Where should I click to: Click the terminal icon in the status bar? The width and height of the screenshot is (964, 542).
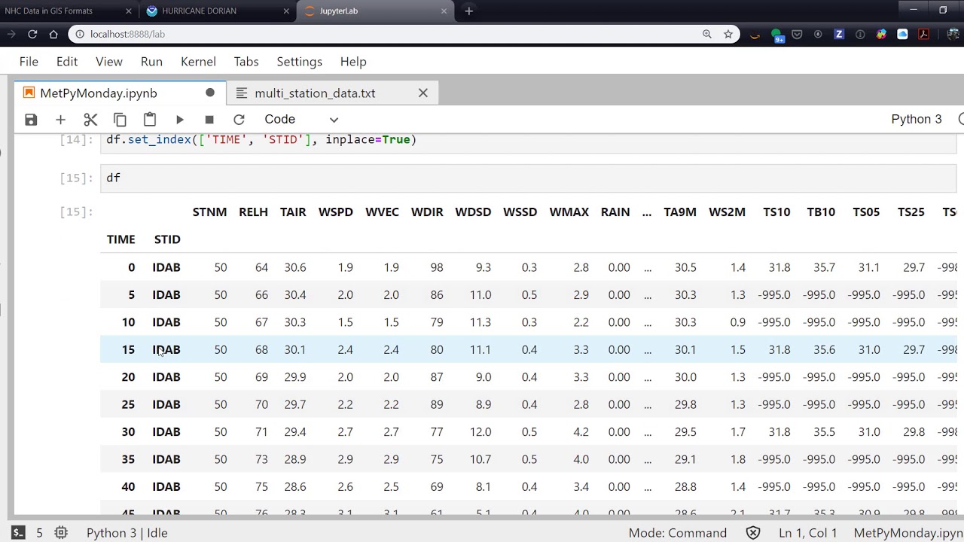point(19,532)
